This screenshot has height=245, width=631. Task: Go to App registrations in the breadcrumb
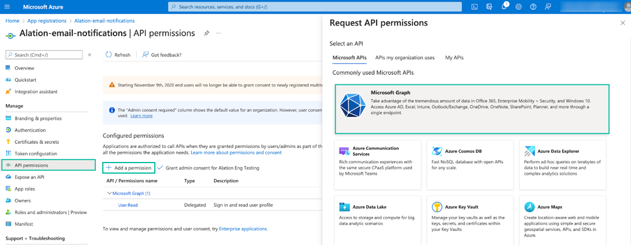click(x=47, y=20)
